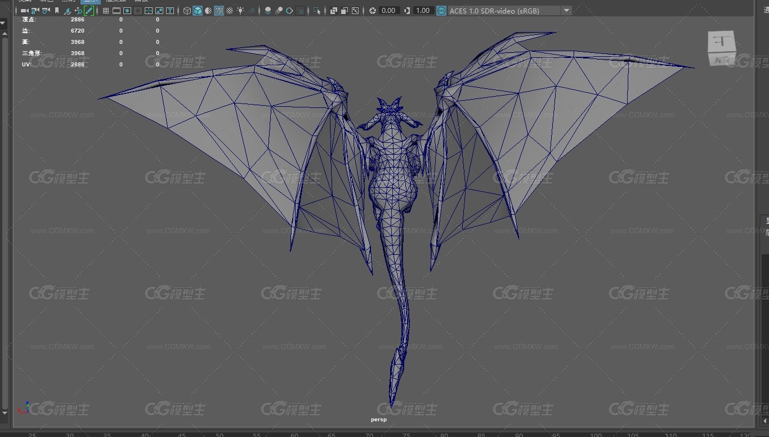
Task: Click the 边 count value 6720
Action: point(78,31)
